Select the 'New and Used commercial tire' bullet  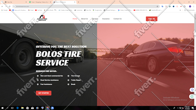point(50,76)
